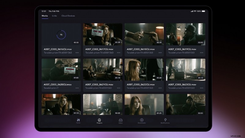
Task: Click the cellular signal bars icon
Action: [x=192, y=11]
